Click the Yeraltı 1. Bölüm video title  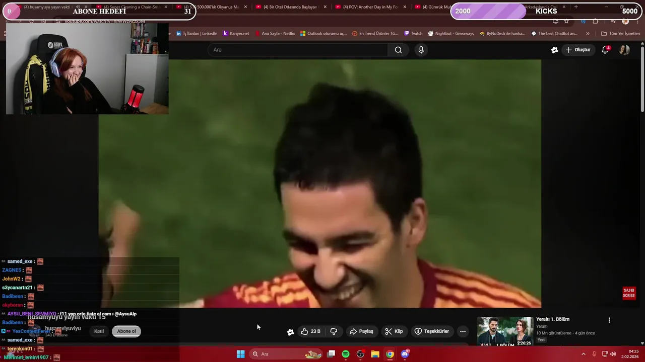(x=553, y=319)
